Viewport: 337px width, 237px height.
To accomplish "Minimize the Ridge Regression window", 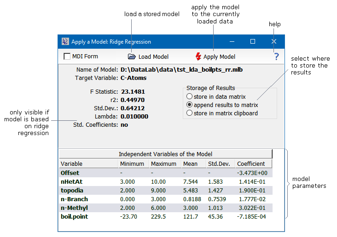I will [x=232, y=42].
